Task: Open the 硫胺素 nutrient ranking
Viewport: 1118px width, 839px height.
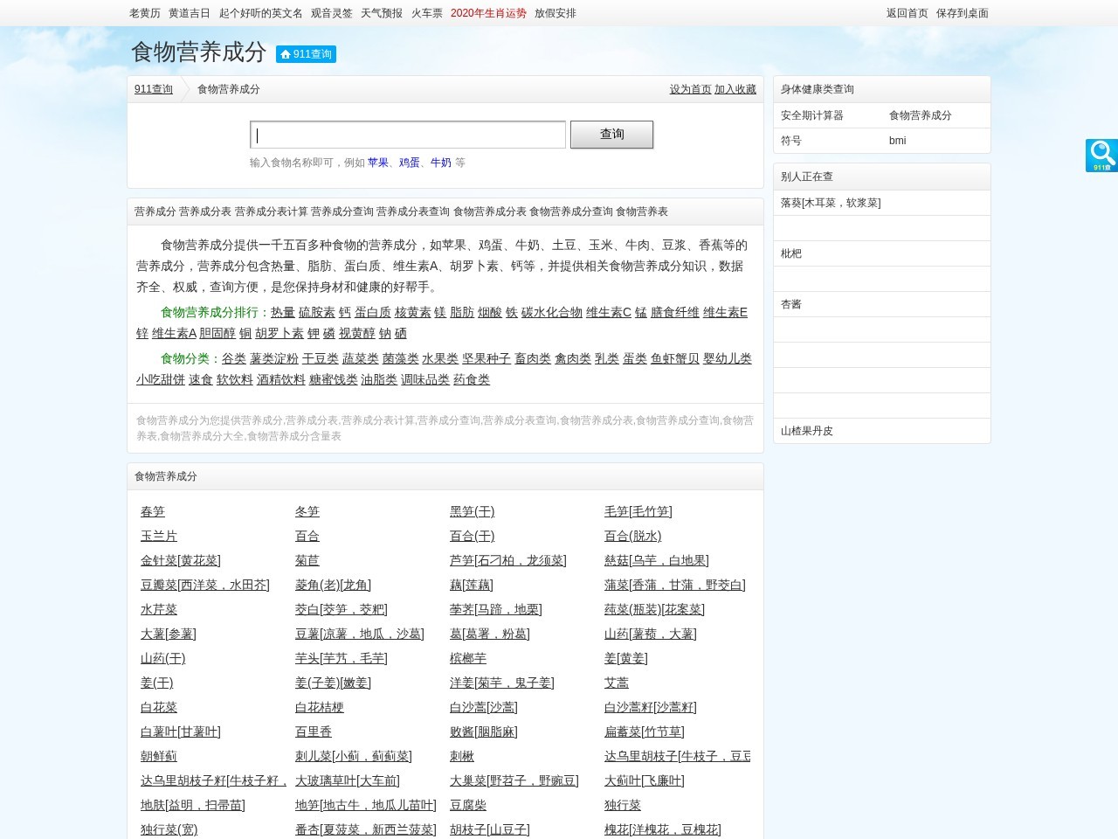Action: click(x=317, y=312)
